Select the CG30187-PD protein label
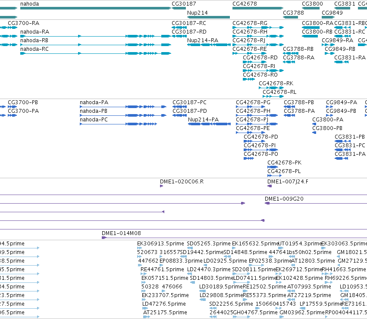367x319 pixels. pyautogui.click(x=190, y=111)
